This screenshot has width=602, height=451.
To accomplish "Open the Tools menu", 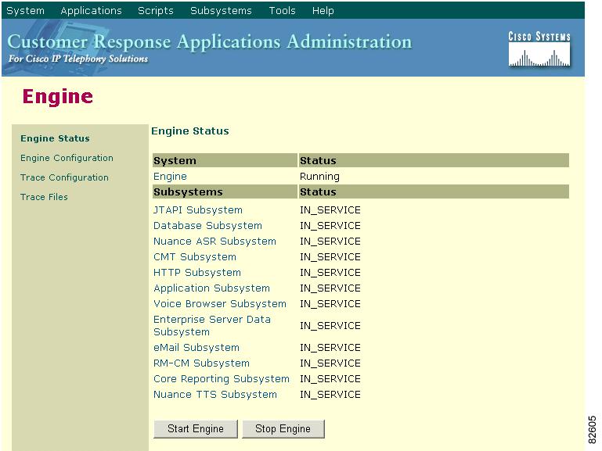I will click(x=282, y=11).
